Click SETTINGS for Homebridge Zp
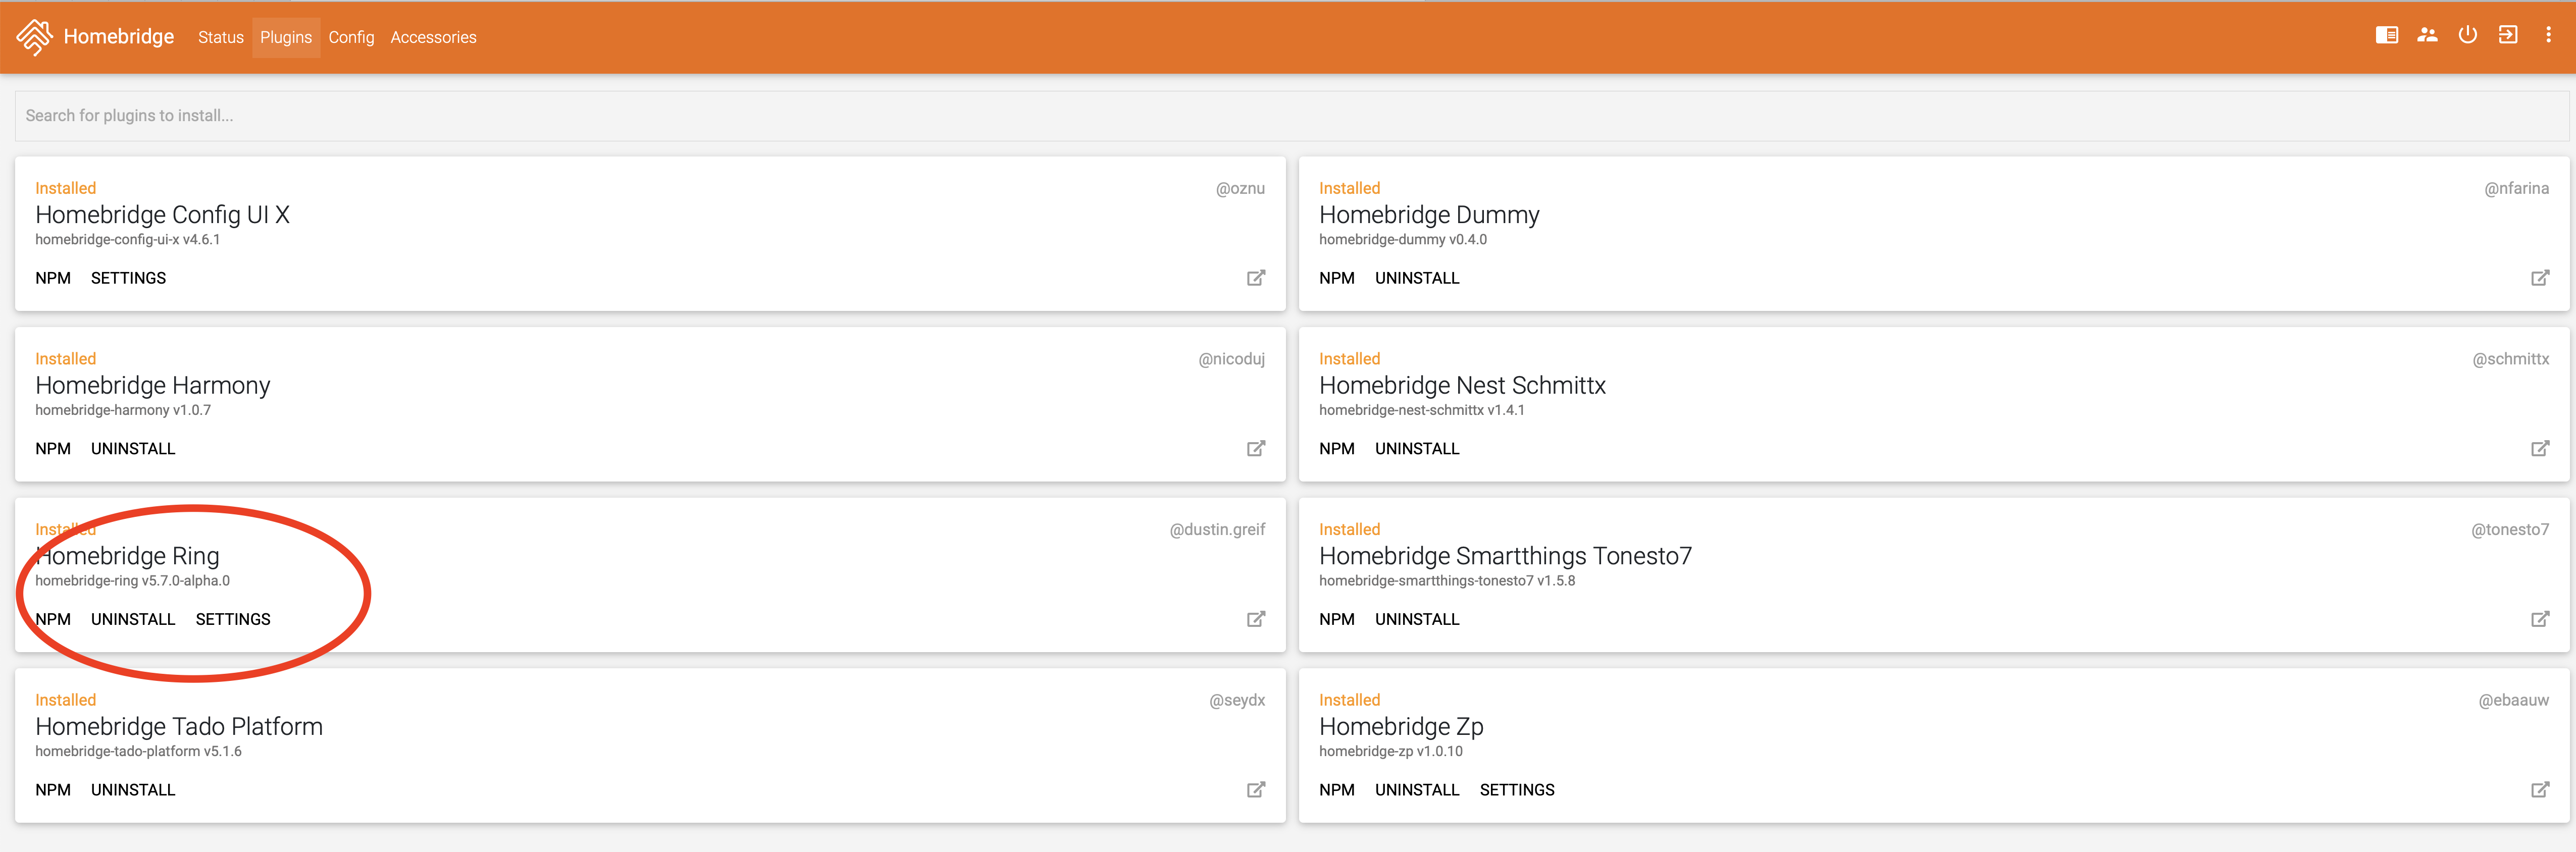Viewport: 2576px width, 852px height. point(1517,790)
